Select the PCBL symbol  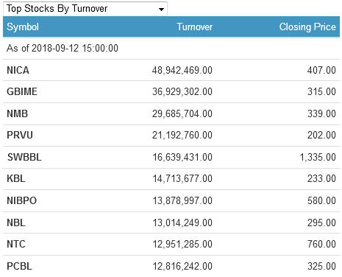20,266
